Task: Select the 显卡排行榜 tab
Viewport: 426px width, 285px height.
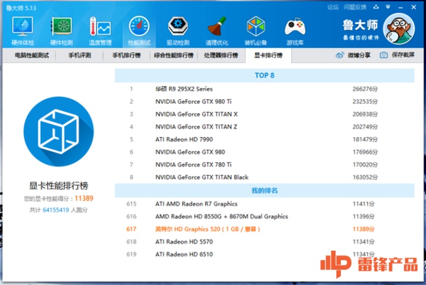Action: click(x=268, y=55)
